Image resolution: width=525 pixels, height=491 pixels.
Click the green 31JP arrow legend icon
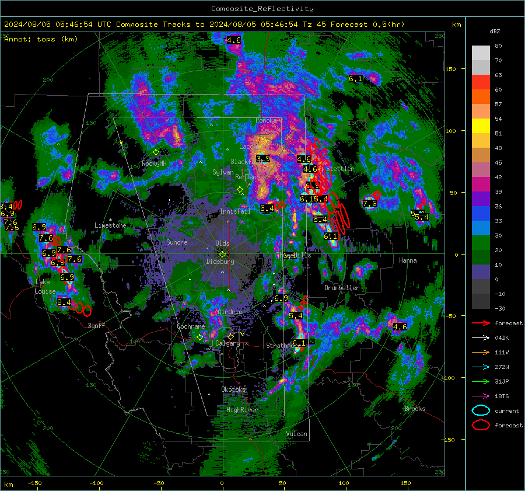(481, 381)
